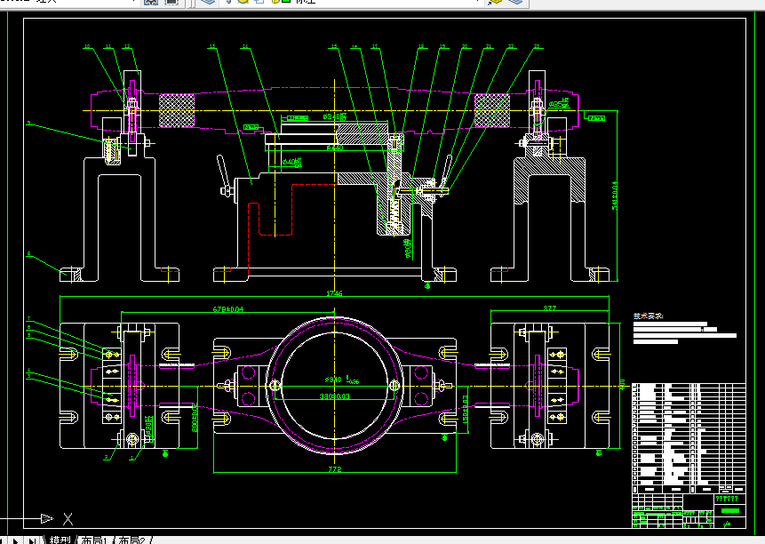
Task: Select the ø40 diameter dimension
Action: [x=291, y=162]
